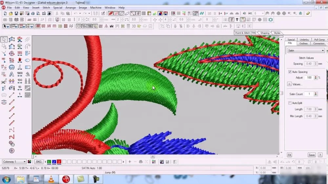Open the Colorway 1 dropdown

14,162
